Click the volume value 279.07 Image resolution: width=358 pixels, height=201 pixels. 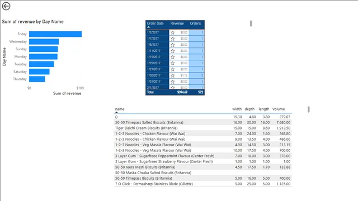(x=285, y=117)
